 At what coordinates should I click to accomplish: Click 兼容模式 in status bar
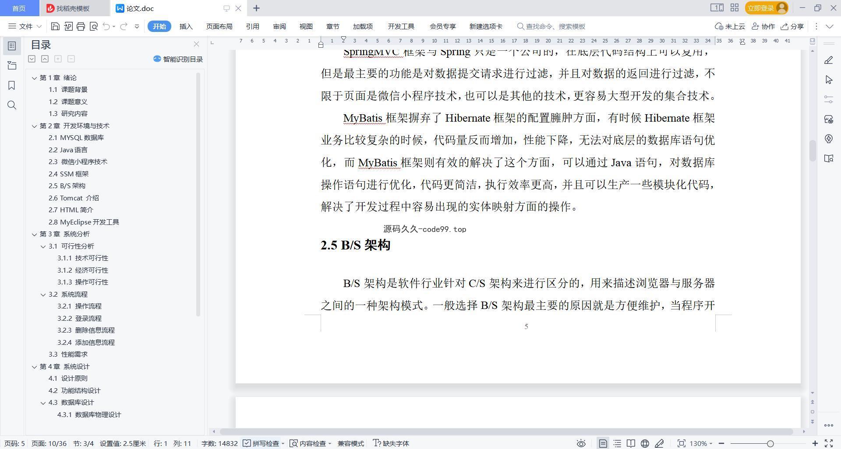(351, 443)
